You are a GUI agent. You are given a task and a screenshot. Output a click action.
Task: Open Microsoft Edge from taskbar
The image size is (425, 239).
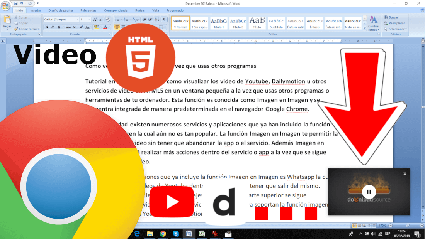pos(137,234)
